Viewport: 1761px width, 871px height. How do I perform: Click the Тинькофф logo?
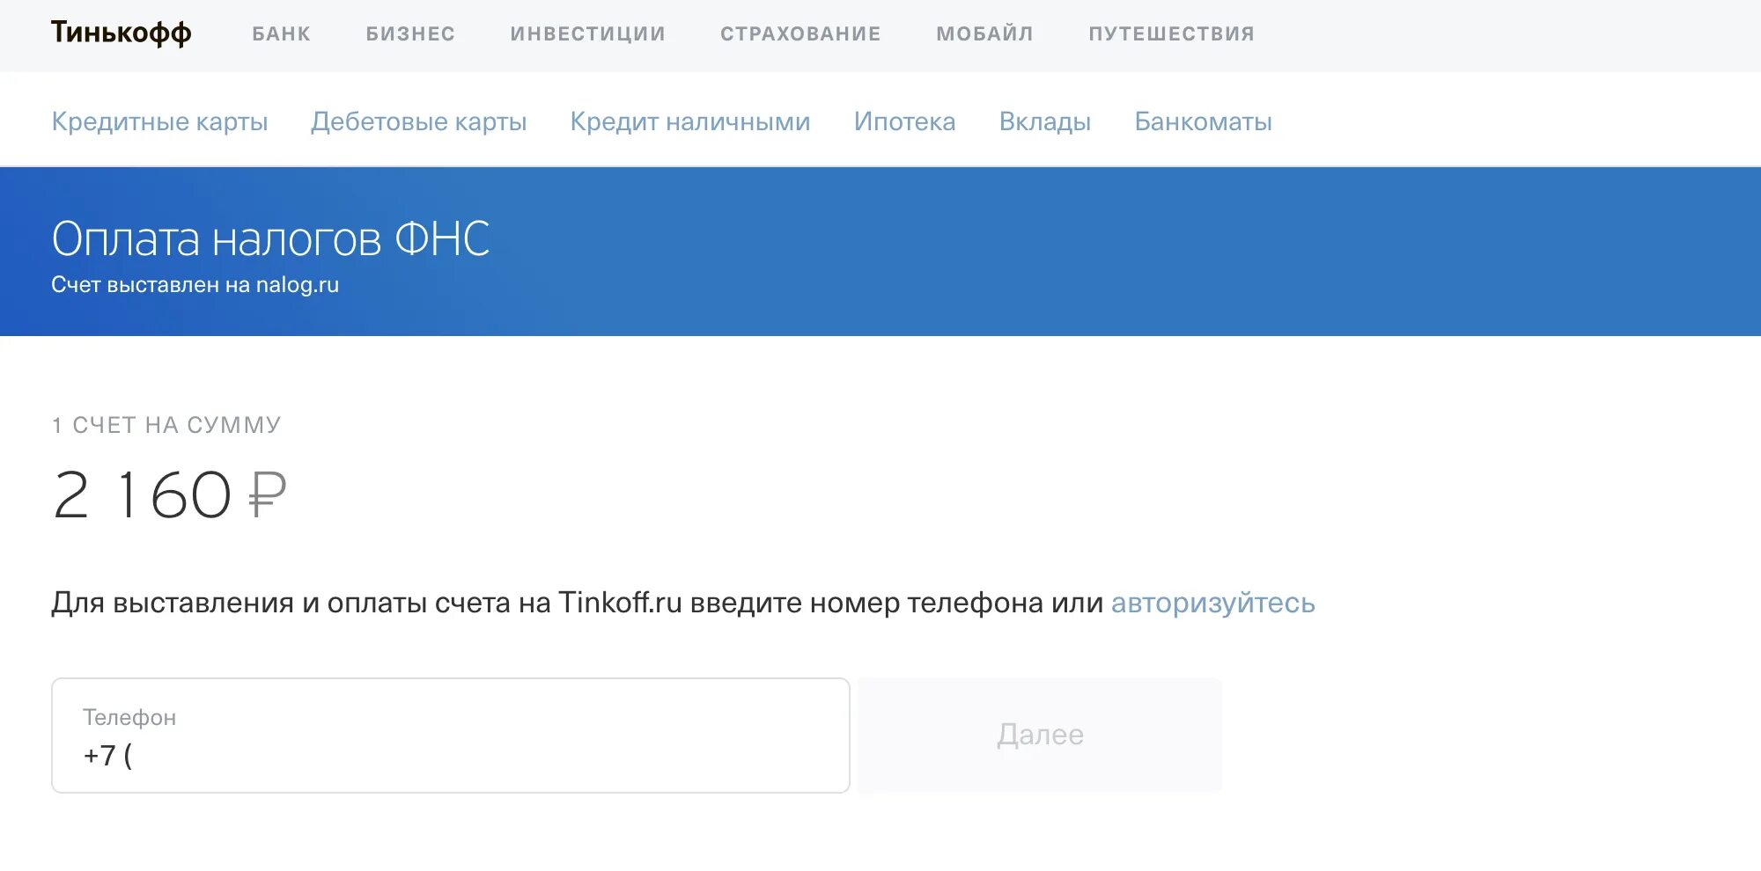pyautogui.click(x=122, y=33)
